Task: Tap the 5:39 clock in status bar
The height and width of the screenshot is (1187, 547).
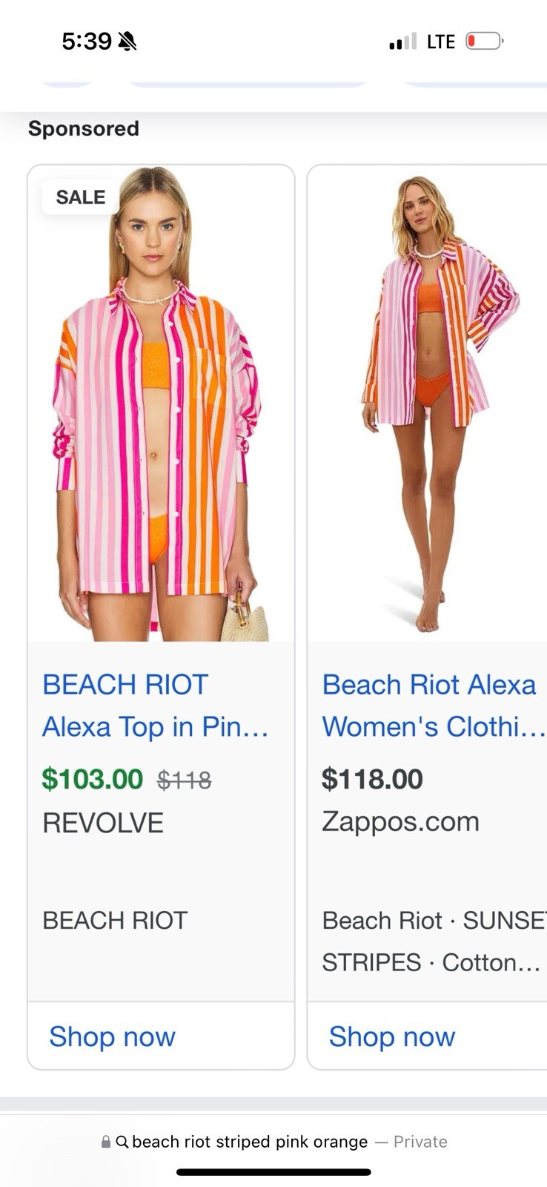Action: pyautogui.click(x=87, y=41)
